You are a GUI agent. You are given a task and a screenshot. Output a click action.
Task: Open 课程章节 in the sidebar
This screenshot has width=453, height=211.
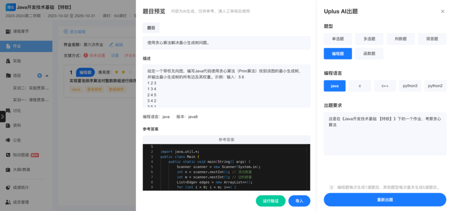click(22, 32)
